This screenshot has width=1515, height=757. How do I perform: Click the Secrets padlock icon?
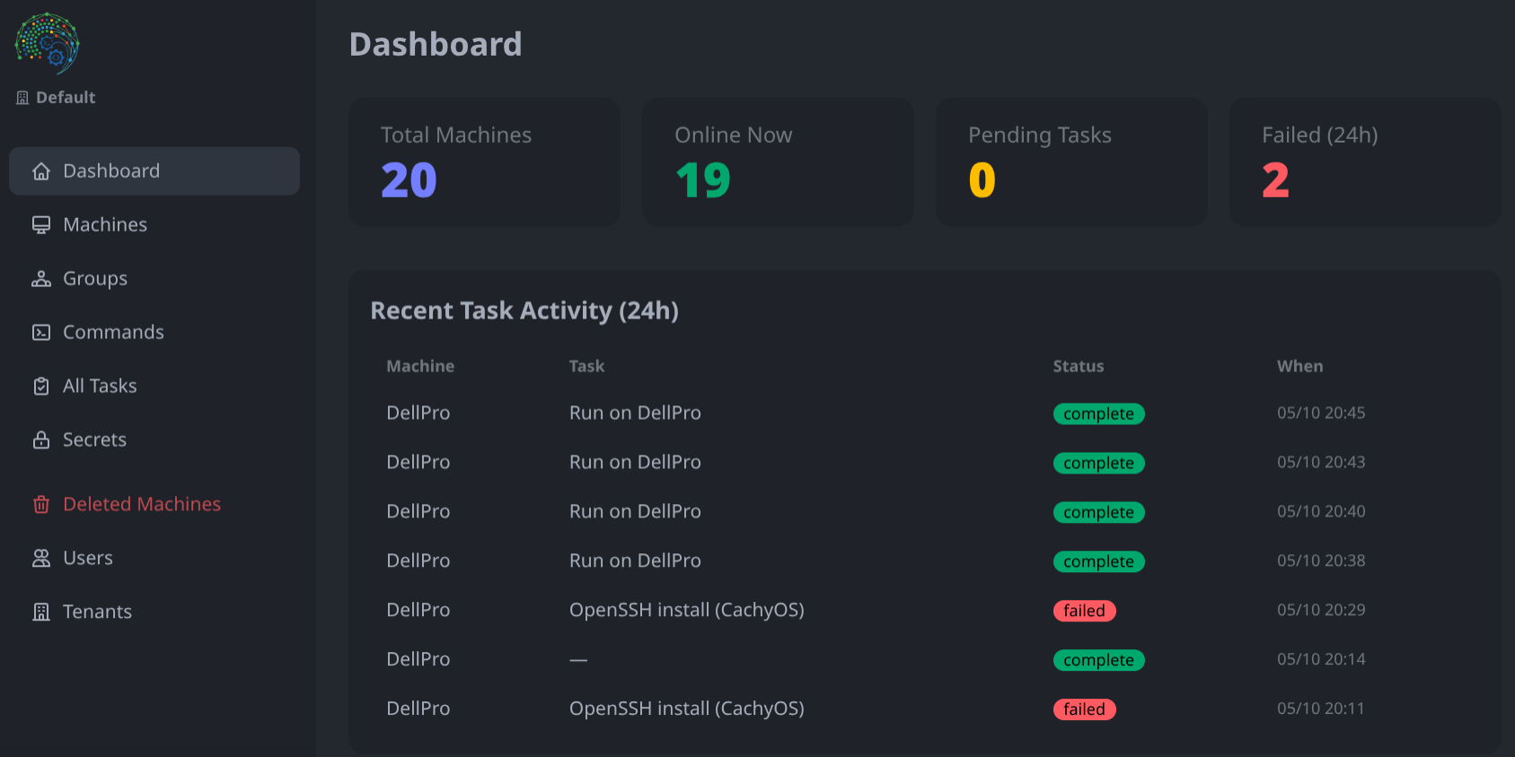(x=41, y=440)
